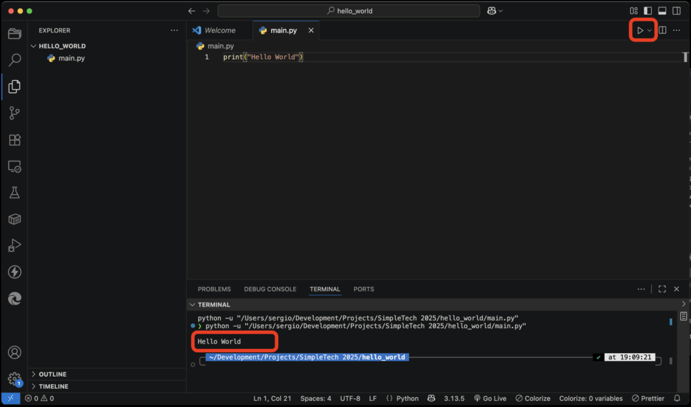Click Ln 1, Col 21 status entry
The image size is (691, 407).
pyautogui.click(x=272, y=398)
